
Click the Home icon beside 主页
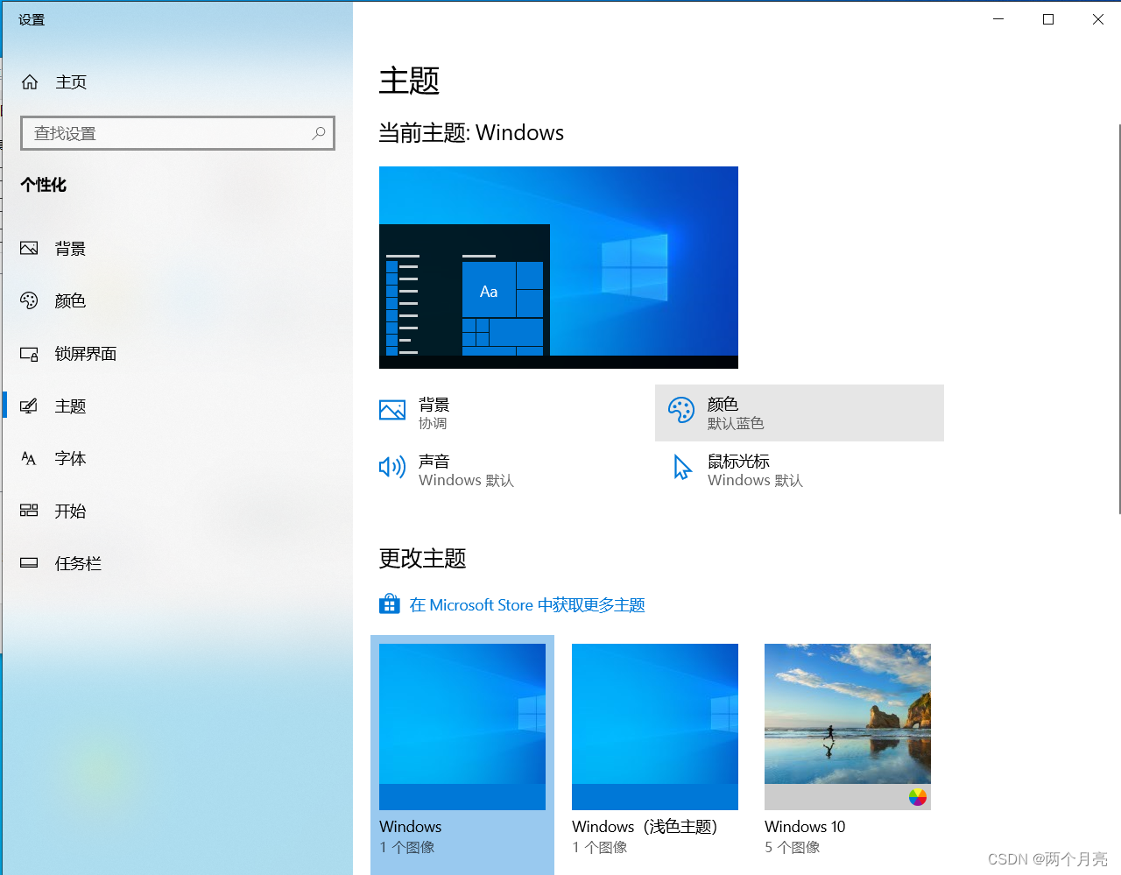[x=30, y=81]
